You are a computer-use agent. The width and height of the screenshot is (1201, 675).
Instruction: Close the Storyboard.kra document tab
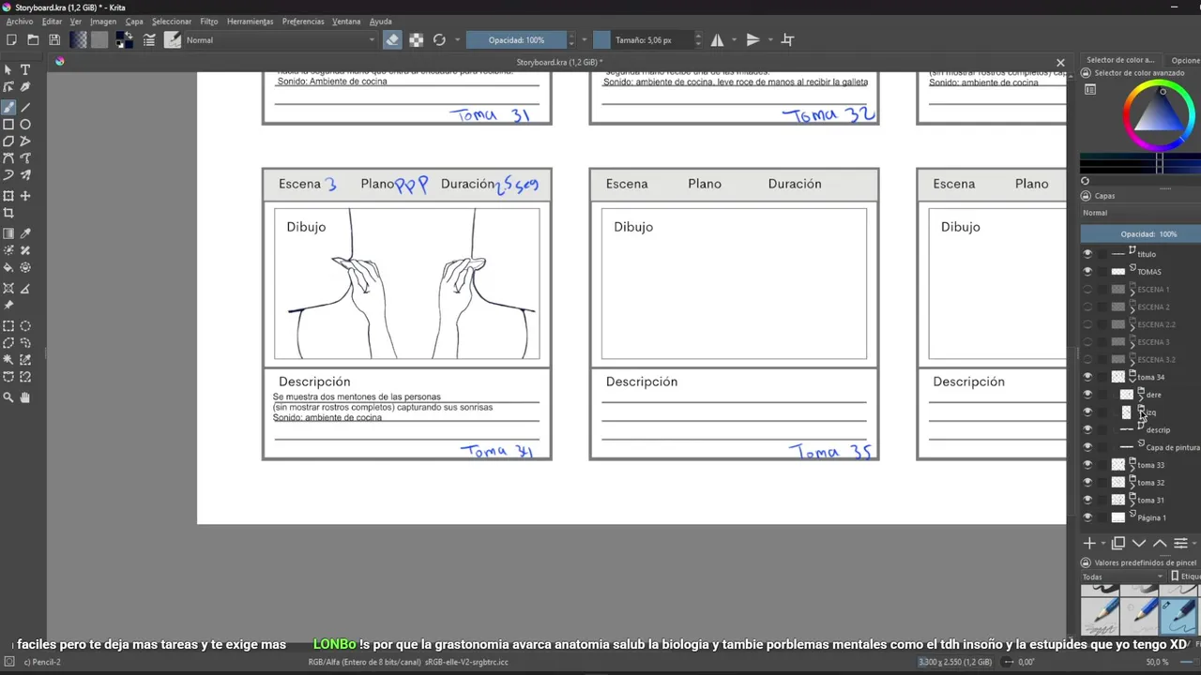click(1060, 63)
